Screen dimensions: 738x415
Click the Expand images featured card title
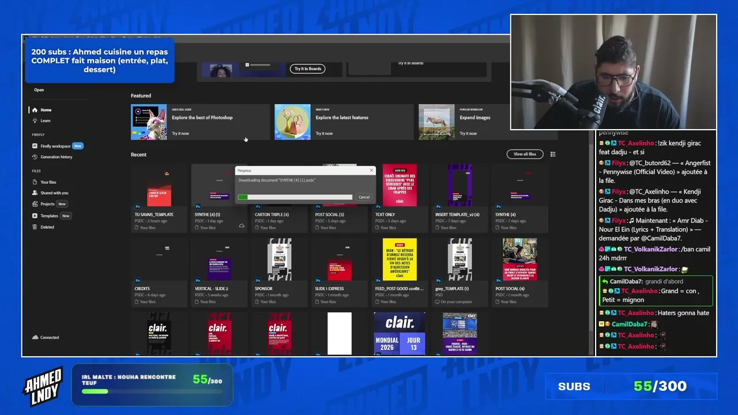pyautogui.click(x=475, y=118)
